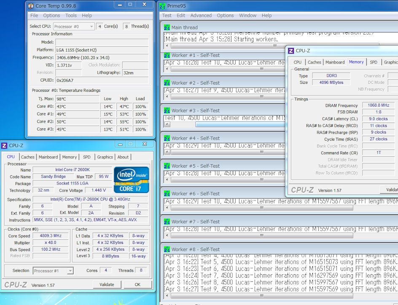398x305 pixels.
Task: Click the OK button in CPU-Z
Action: 137,284
